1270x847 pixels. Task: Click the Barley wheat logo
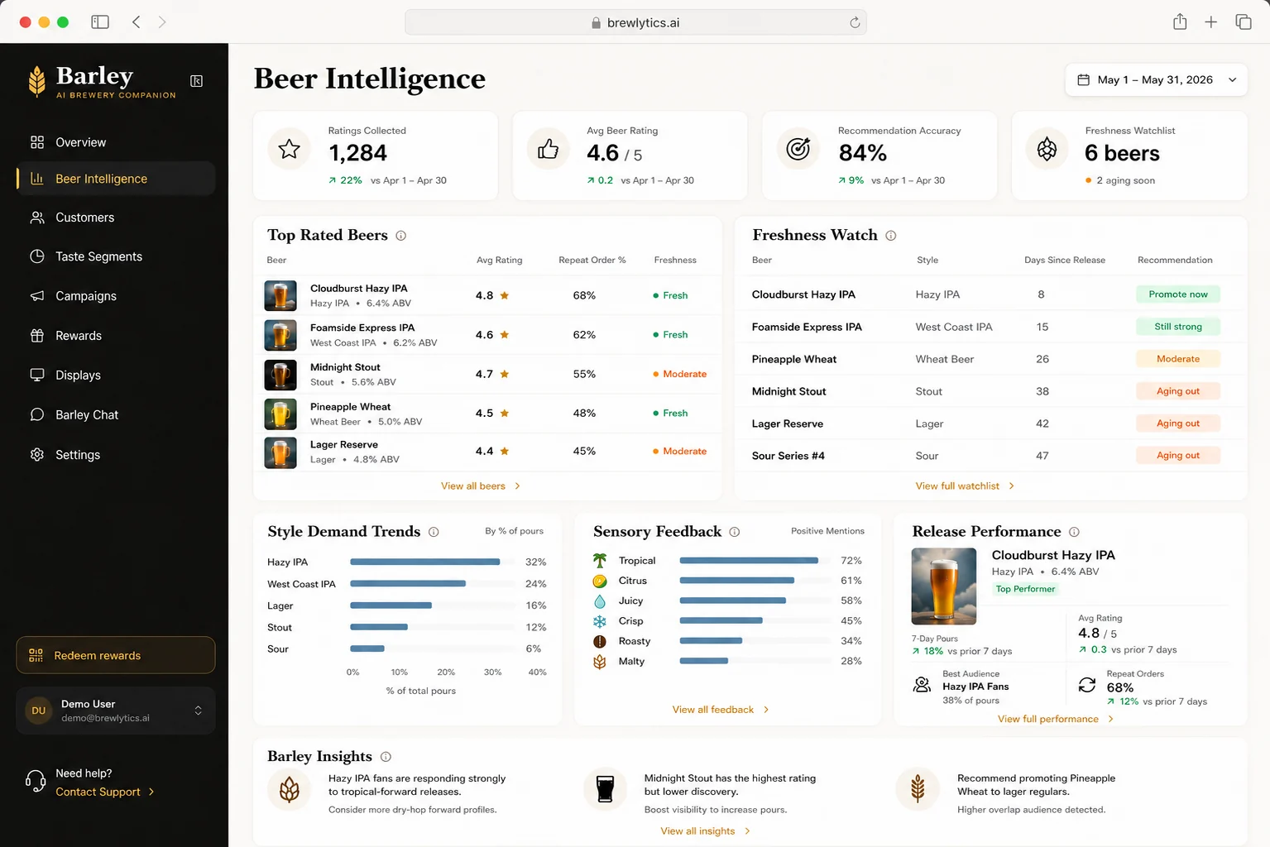point(37,82)
